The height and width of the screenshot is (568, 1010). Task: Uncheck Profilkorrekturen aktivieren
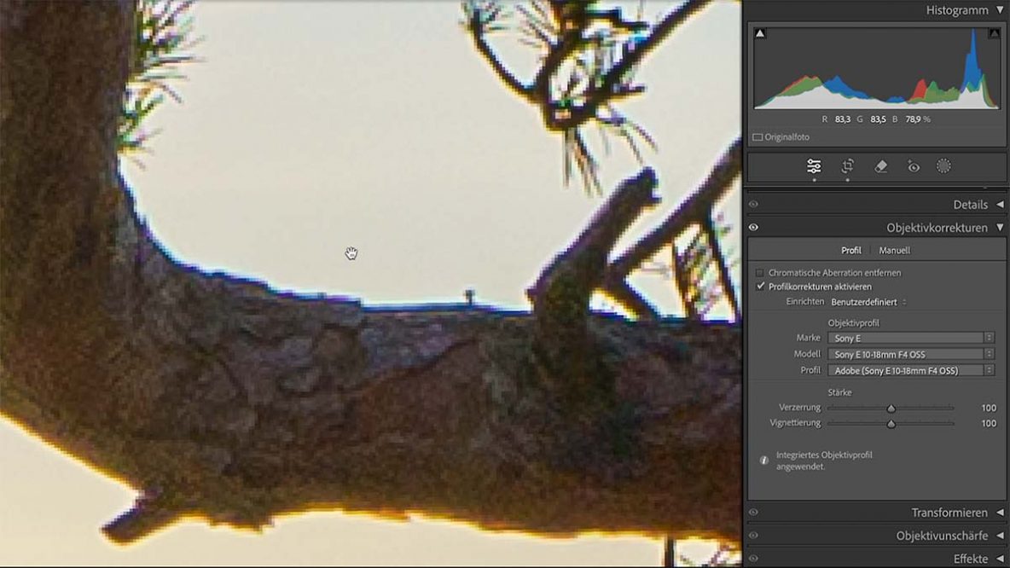point(760,287)
